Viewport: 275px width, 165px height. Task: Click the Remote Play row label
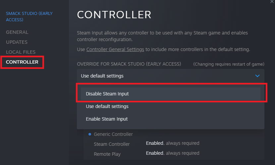pos(107,154)
